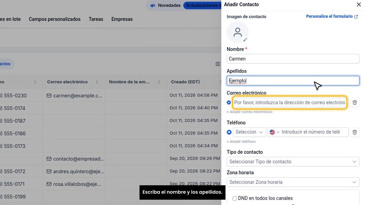
Task: Switch to Campos personalizados tab
Action: pyautogui.click(x=55, y=19)
